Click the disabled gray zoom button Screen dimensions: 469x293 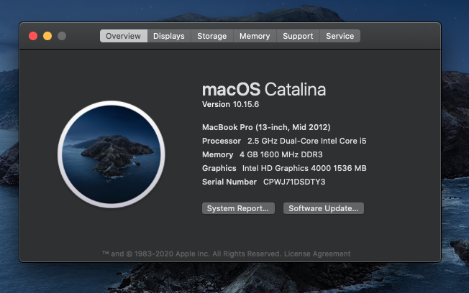pyautogui.click(x=62, y=36)
